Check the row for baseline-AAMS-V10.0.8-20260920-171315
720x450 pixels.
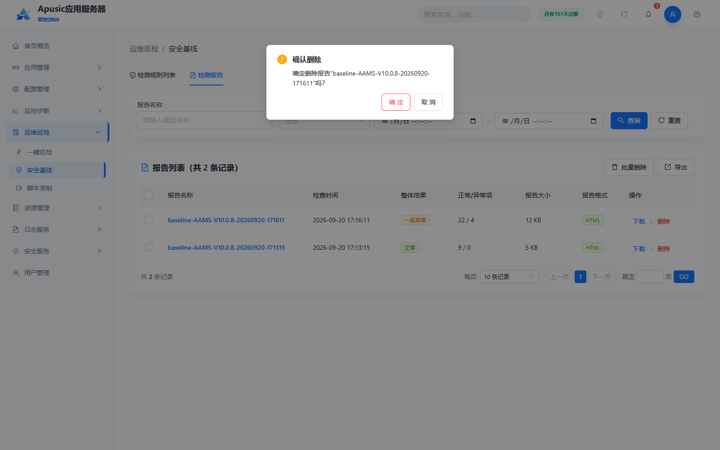(149, 247)
